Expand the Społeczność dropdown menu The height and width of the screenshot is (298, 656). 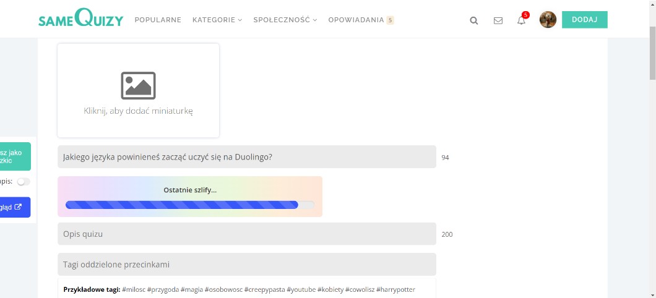pyautogui.click(x=285, y=20)
